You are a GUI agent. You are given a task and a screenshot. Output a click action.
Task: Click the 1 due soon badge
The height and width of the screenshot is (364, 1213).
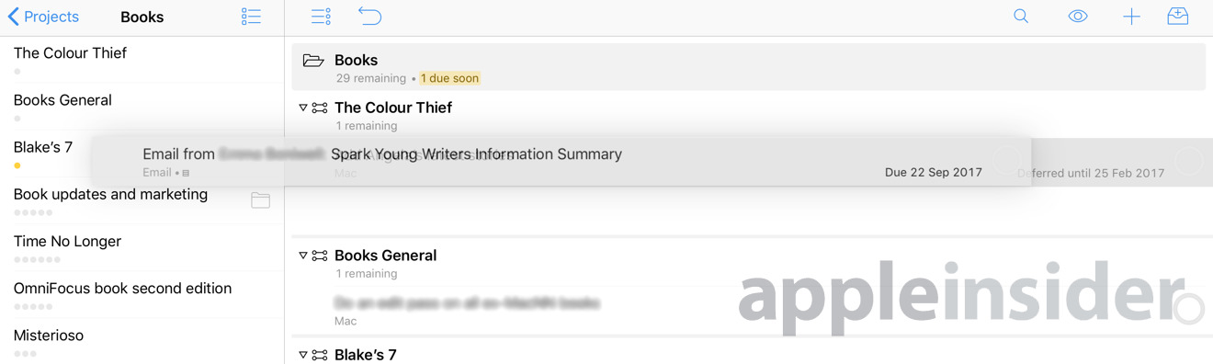(450, 78)
